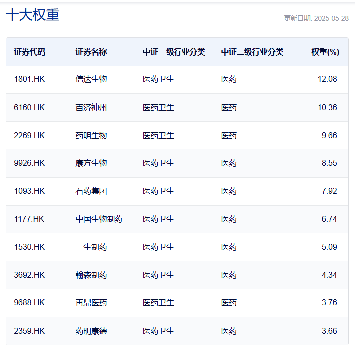Select stock code 6160.HK
Screen dimensions: 355x350
29,107
